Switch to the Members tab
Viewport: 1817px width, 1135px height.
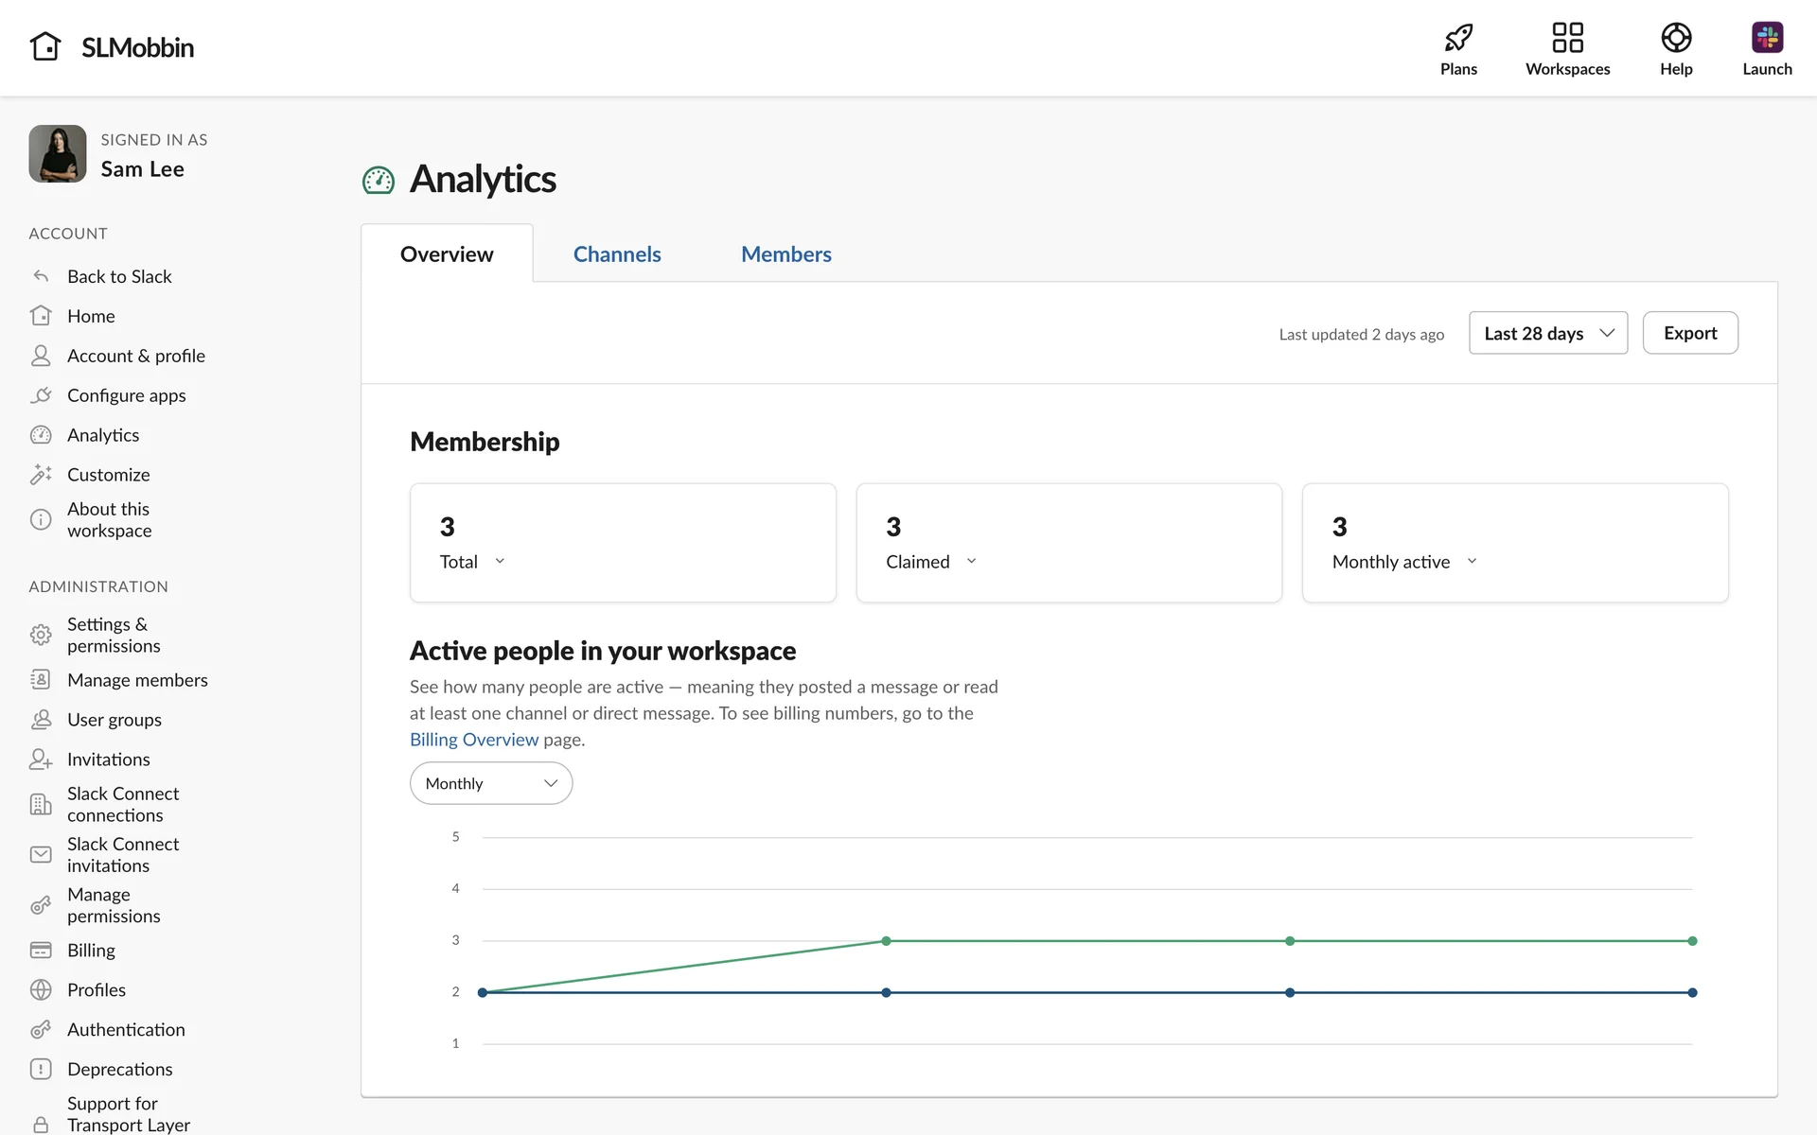[785, 253]
